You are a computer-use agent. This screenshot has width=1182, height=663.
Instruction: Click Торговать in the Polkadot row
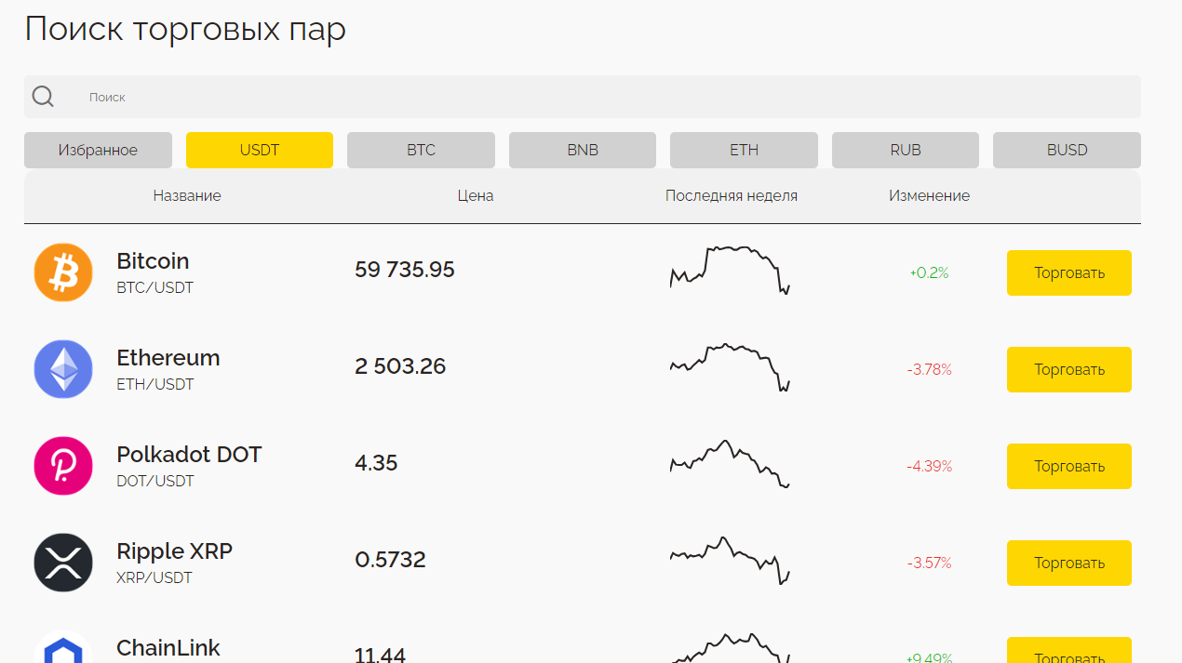1068,466
